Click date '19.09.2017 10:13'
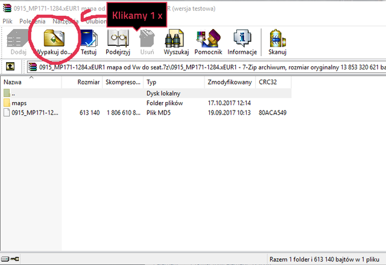386x265 pixels. [x=229, y=113]
